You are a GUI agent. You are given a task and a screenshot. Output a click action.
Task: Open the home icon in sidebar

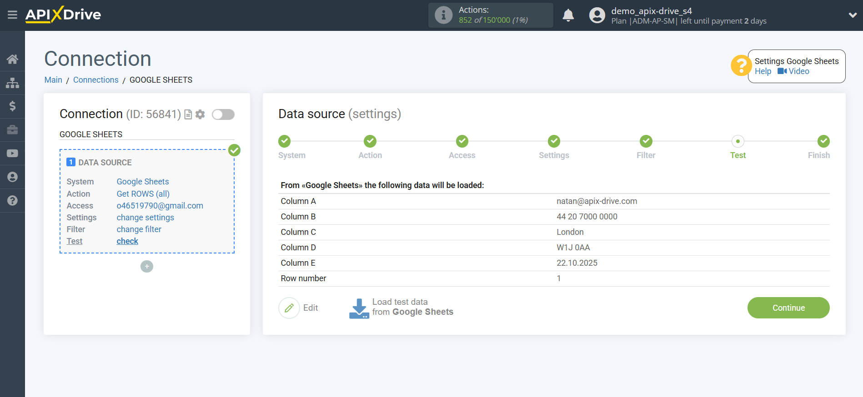point(12,59)
